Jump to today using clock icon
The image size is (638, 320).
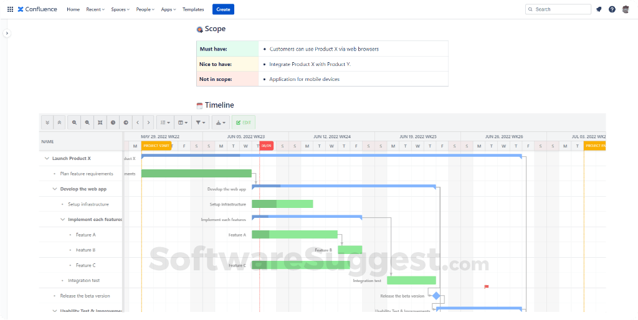click(x=113, y=123)
